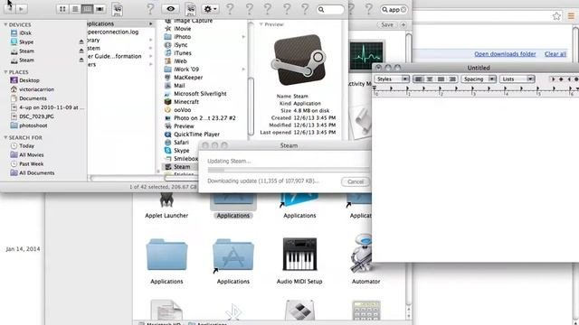Screen dimensions: 579x325
Task: Center text in Untitled window
Action: coord(430,79)
